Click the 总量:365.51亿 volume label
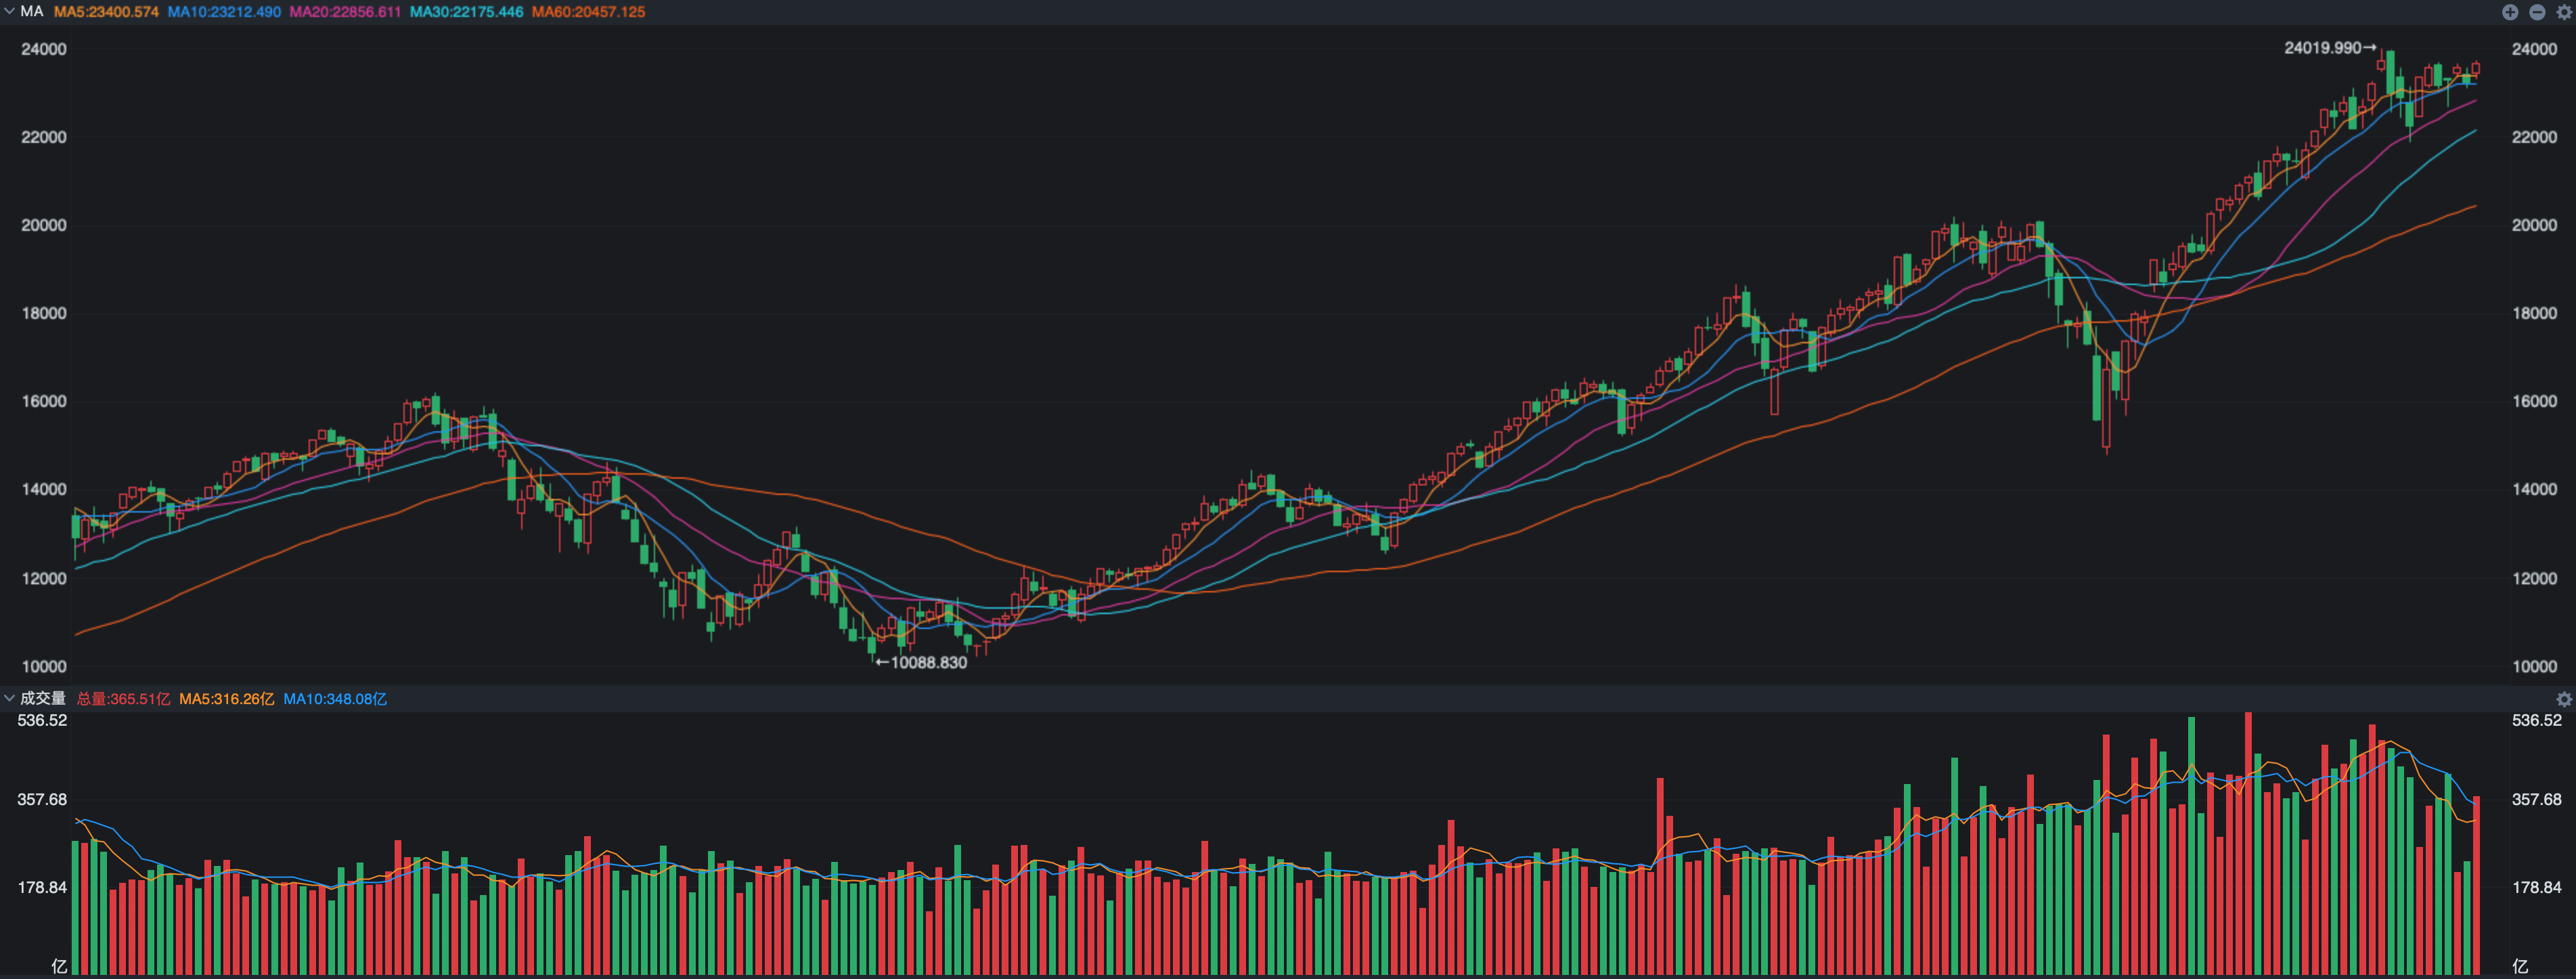This screenshot has height=979, width=2576. [123, 699]
